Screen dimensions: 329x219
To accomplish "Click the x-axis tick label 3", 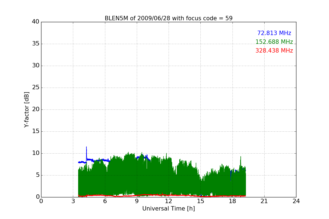I will [x=73, y=201].
